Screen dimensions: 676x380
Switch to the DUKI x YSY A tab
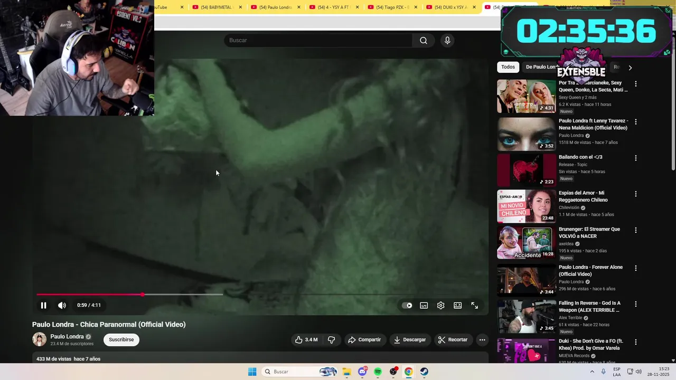click(450, 7)
